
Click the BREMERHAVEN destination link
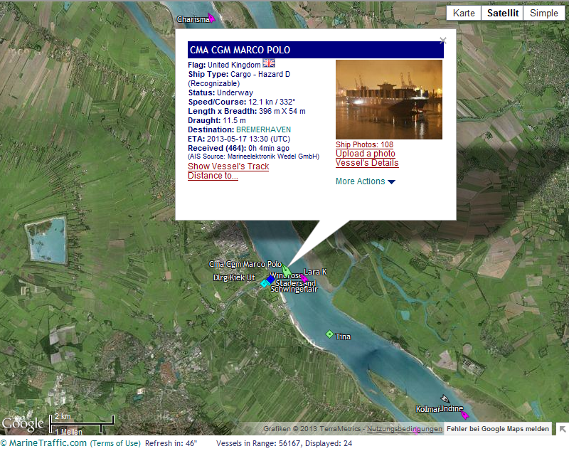click(263, 129)
